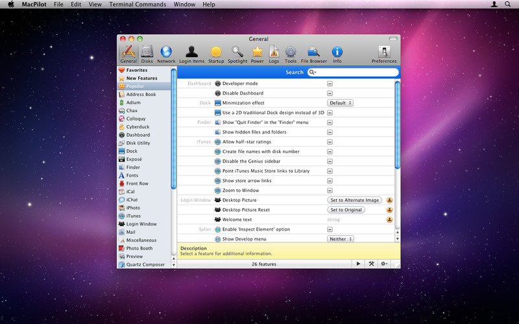Open the Startup toolbar section
This screenshot has height=324, width=519.
216,54
